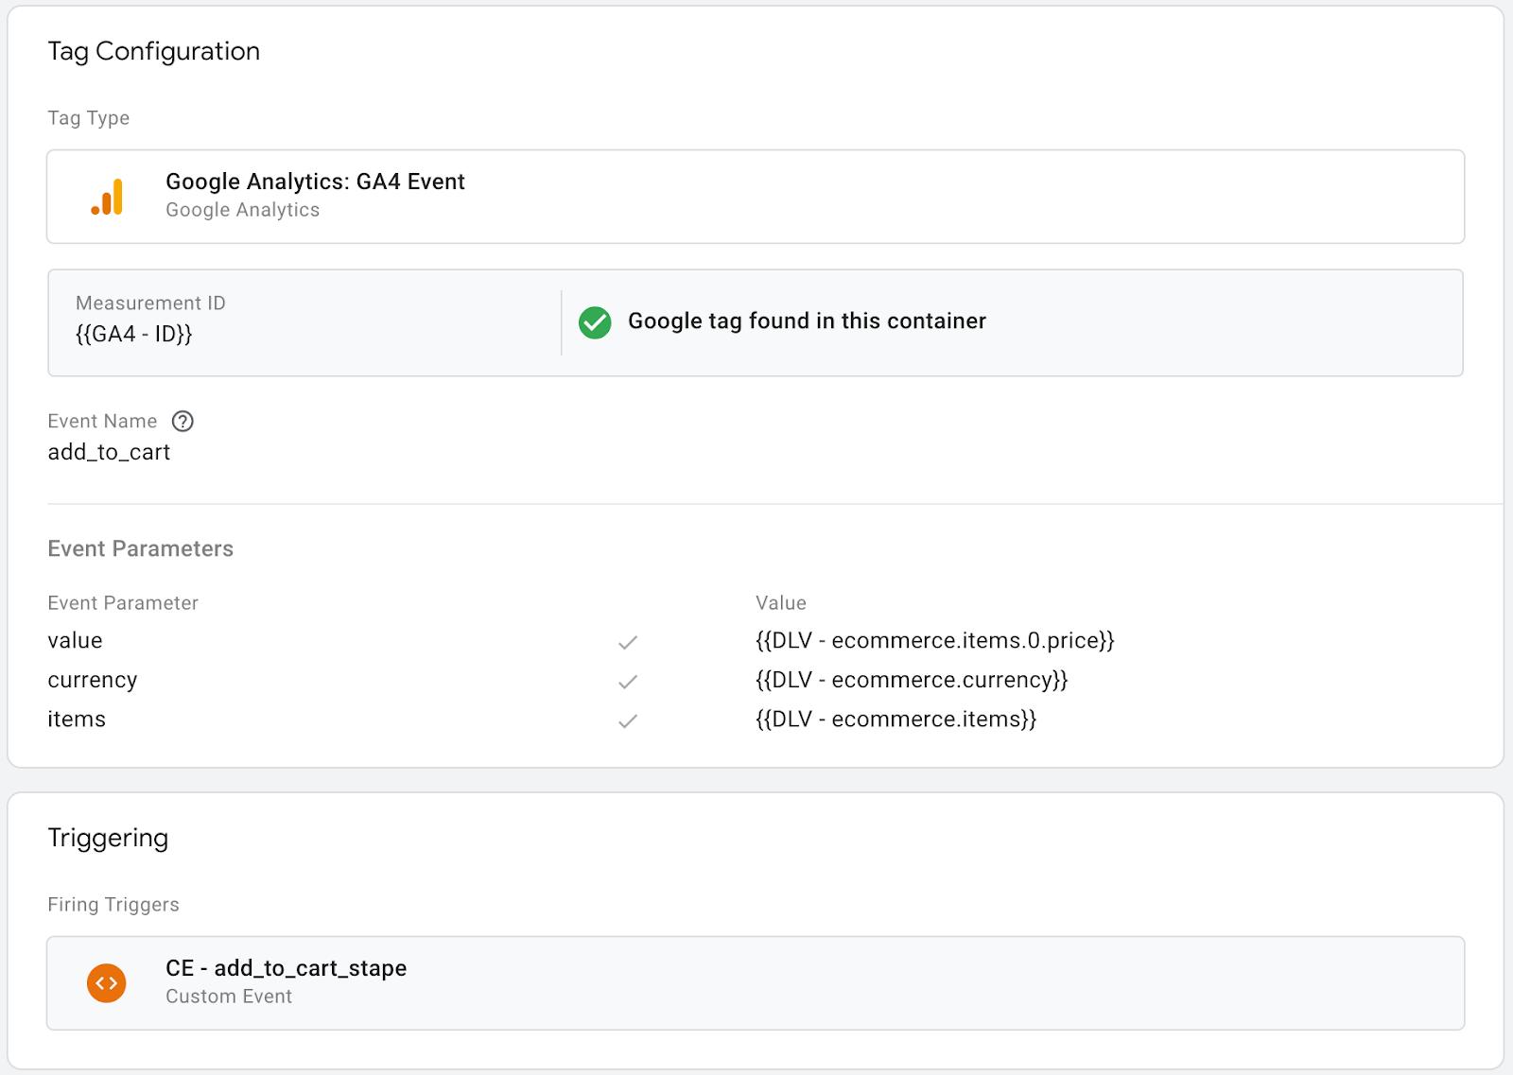Click the Google tag found in this container text
1513x1075 pixels.
click(808, 321)
